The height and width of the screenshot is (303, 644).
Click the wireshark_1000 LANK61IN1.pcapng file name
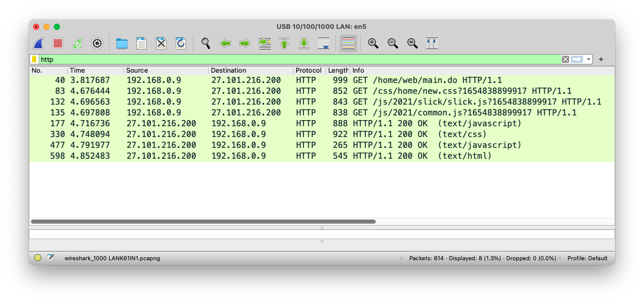[x=112, y=258]
